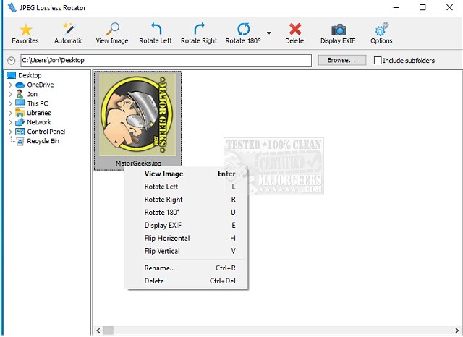Minimize the JPEG Lossless Rotator window
The height and width of the screenshot is (337, 463).
(x=396, y=7)
